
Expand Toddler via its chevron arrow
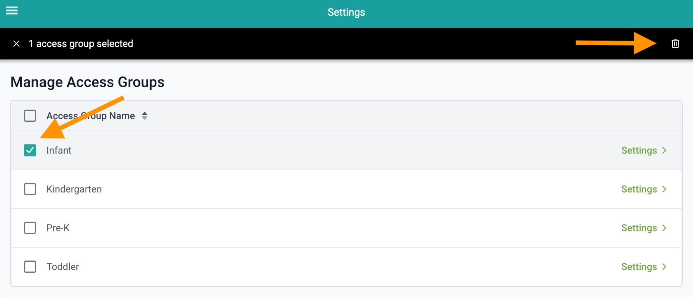pos(664,267)
